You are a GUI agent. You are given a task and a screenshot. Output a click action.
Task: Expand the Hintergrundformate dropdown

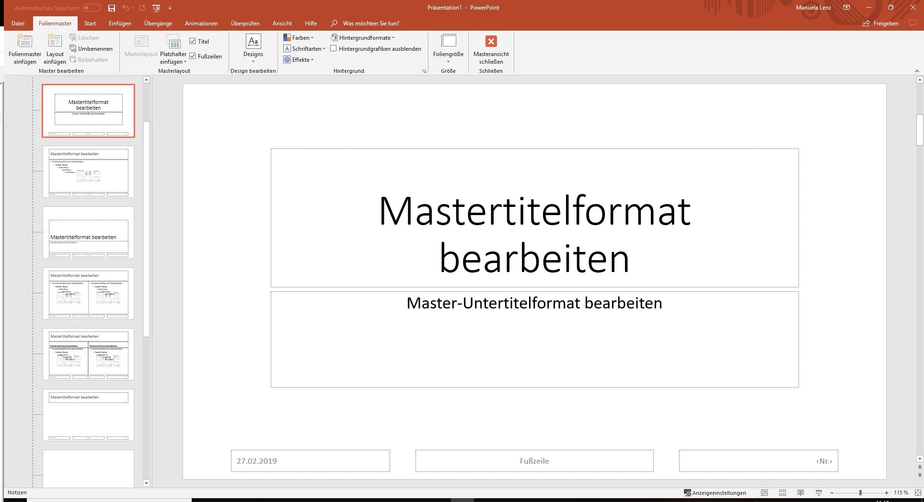[x=363, y=38]
